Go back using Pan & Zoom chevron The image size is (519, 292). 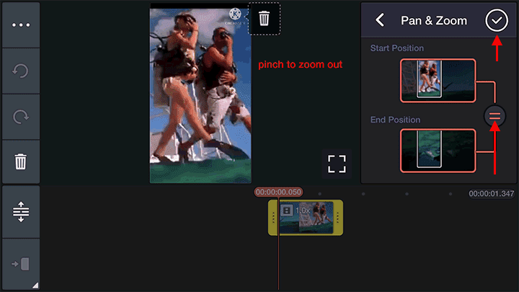point(380,20)
